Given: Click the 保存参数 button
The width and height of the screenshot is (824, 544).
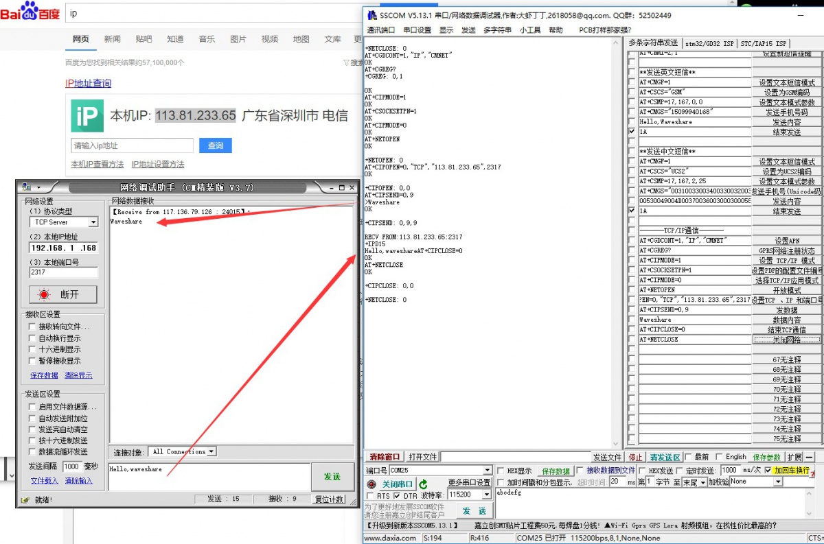Looking at the screenshot, I should [767, 458].
